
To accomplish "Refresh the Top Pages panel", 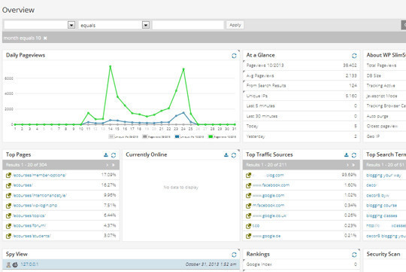I will pos(114,155).
